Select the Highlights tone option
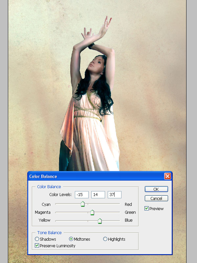 [x=105, y=239]
